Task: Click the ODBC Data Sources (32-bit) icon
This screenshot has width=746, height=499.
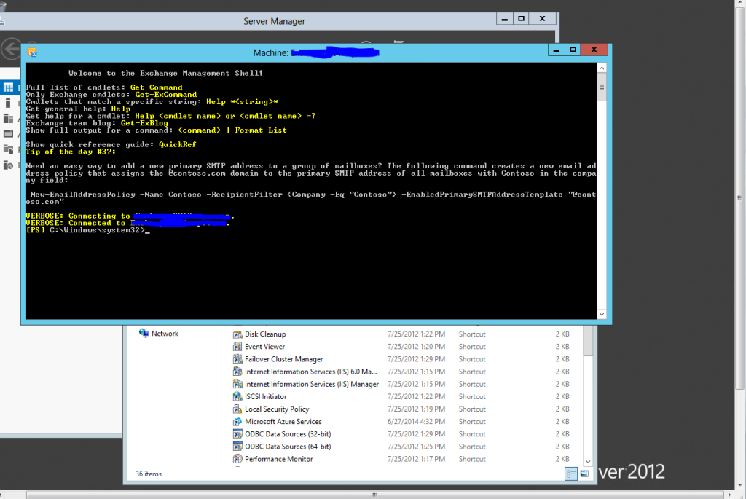Action: click(237, 434)
